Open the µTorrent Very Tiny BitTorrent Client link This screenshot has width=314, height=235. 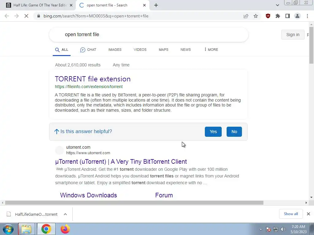coord(121,162)
